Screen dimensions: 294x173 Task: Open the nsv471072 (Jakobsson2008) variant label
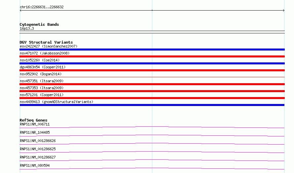click(45, 53)
